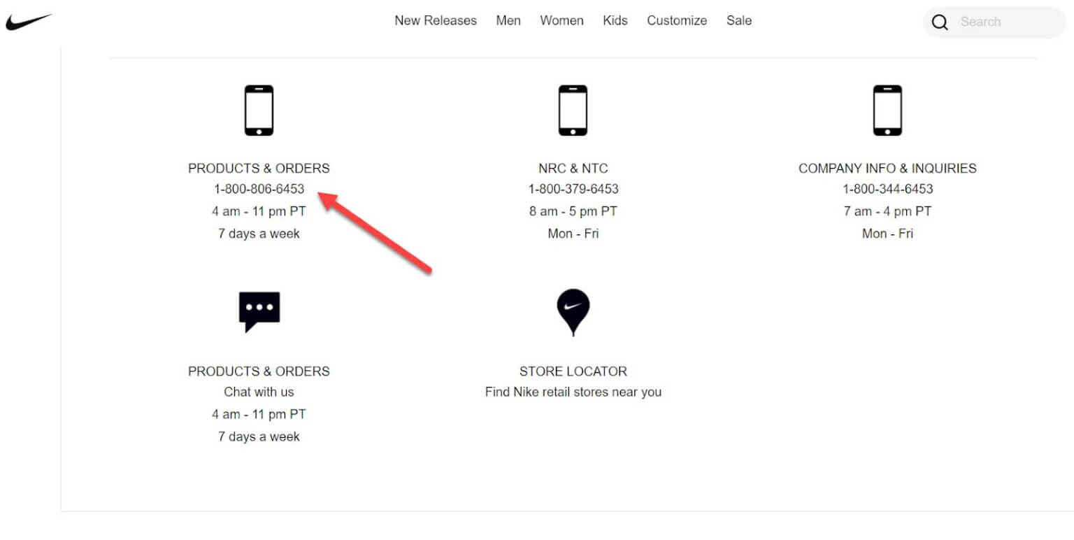Call the 1-800-344-6453 Company Info number
The image size is (1074, 540).
click(887, 189)
